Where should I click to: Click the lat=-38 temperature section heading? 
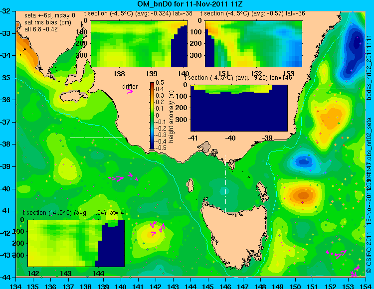(x=138, y=13)
